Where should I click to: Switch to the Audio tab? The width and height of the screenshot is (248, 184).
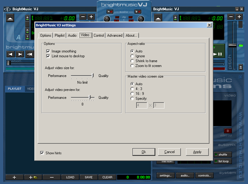point(72,35)
